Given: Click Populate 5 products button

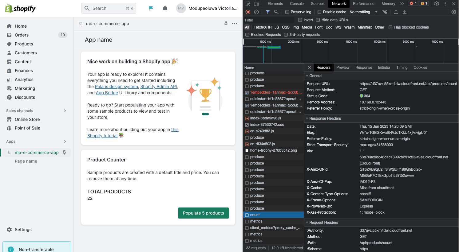Looking at the screenshot, I should pos(204,213).
